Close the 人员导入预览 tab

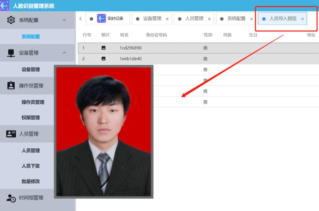pyautogui.click(x=302, y=19)
